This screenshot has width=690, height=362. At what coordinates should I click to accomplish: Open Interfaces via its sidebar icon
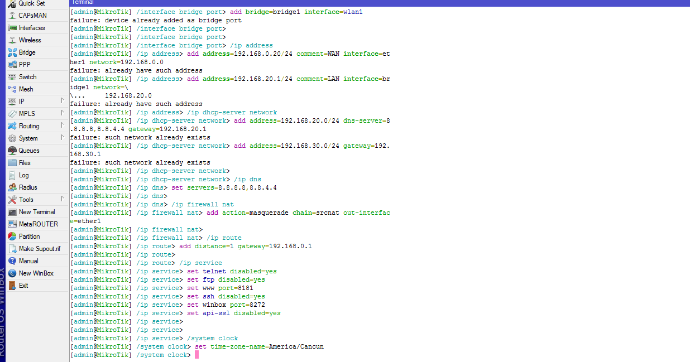(12, 28)
